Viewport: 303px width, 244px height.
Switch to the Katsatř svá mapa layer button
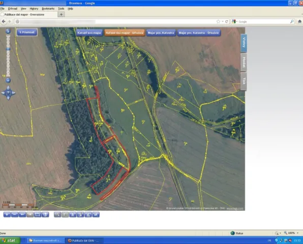point(89,33)
